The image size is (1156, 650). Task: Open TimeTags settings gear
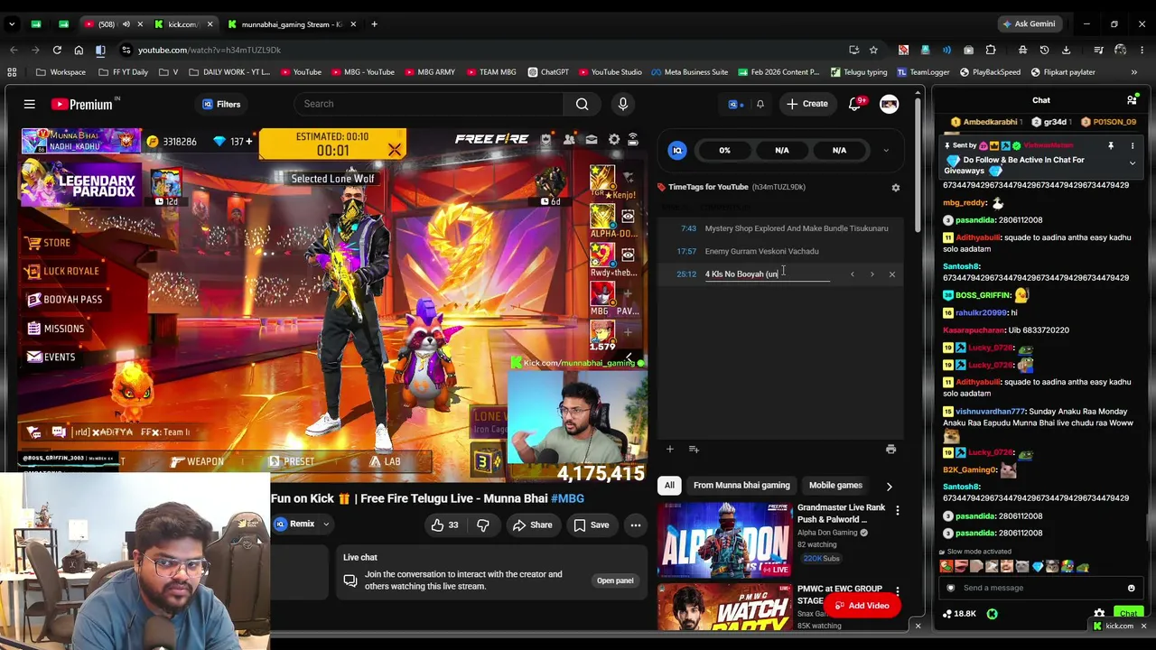[896, 187]
